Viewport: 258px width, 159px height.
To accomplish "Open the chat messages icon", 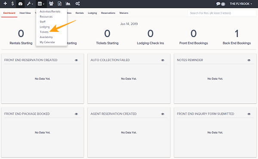I will 218,4.
